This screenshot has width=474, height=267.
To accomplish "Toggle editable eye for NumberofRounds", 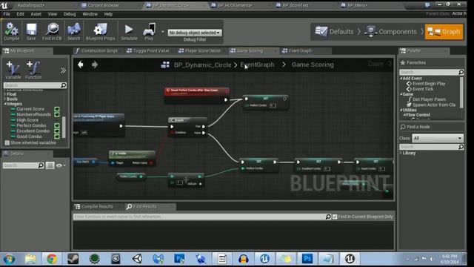I will tap(57, 114).
